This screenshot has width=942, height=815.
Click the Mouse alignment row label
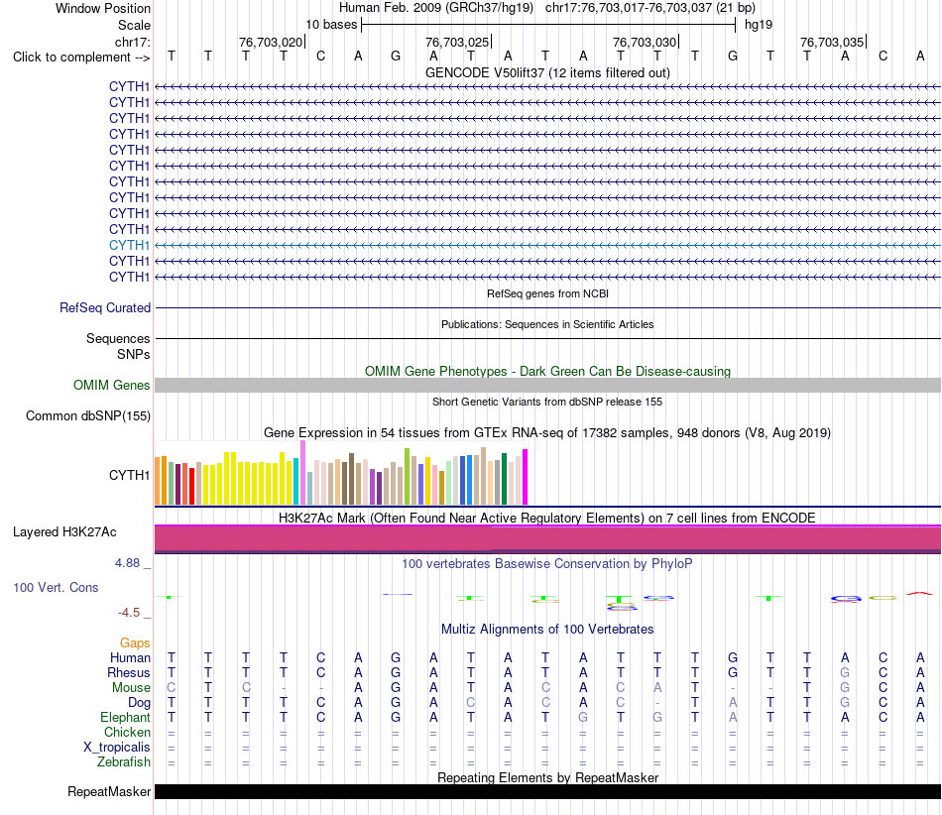coord(131,688)
